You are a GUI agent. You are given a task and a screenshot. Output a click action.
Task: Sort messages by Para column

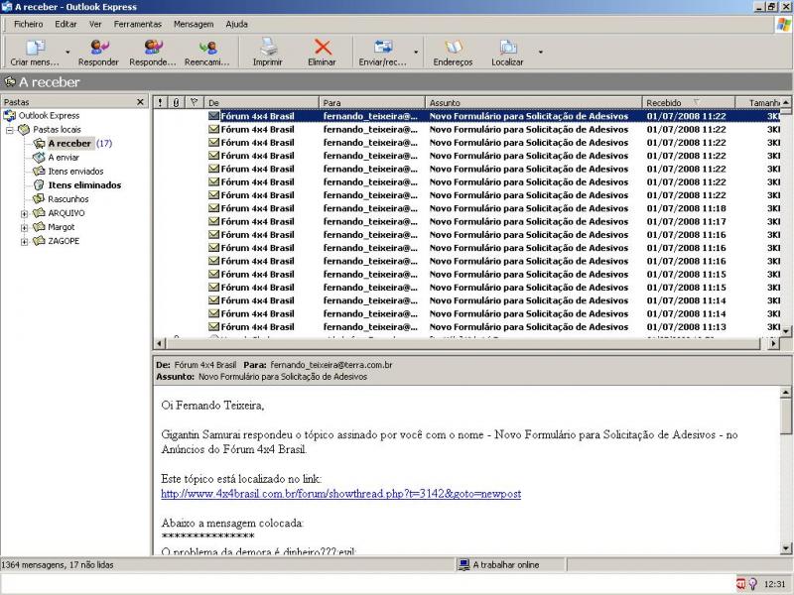[372, 103]
